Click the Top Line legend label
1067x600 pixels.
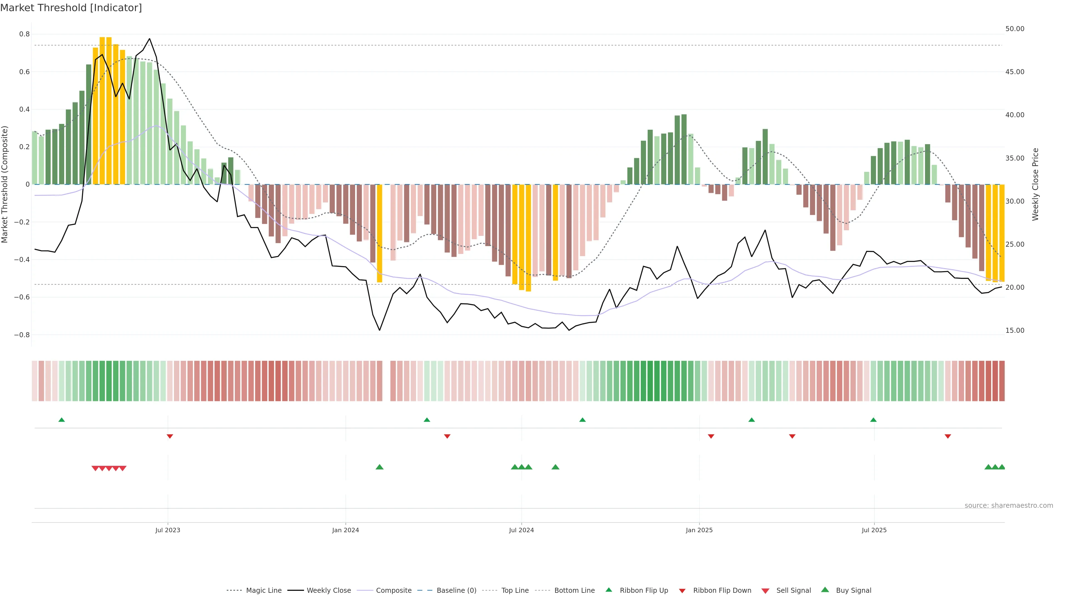515,591
